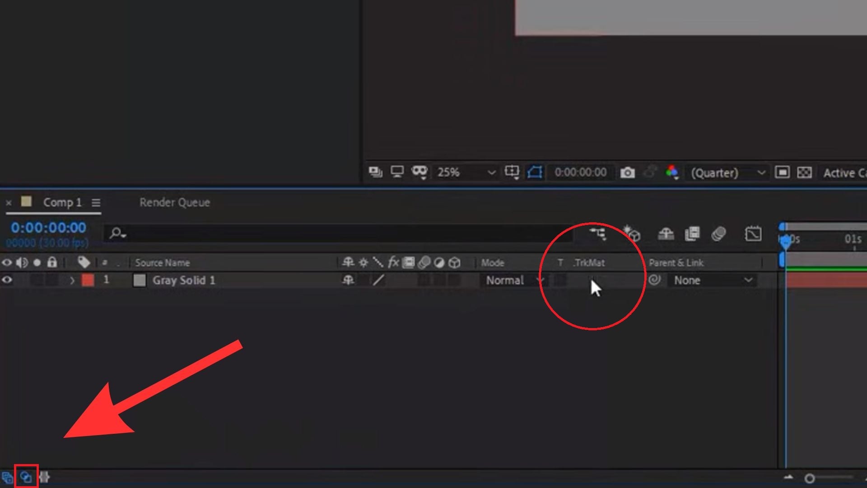
Task: Toggle the In/Out/Duration/Stretch panes icon
Action: click(44, 477)
